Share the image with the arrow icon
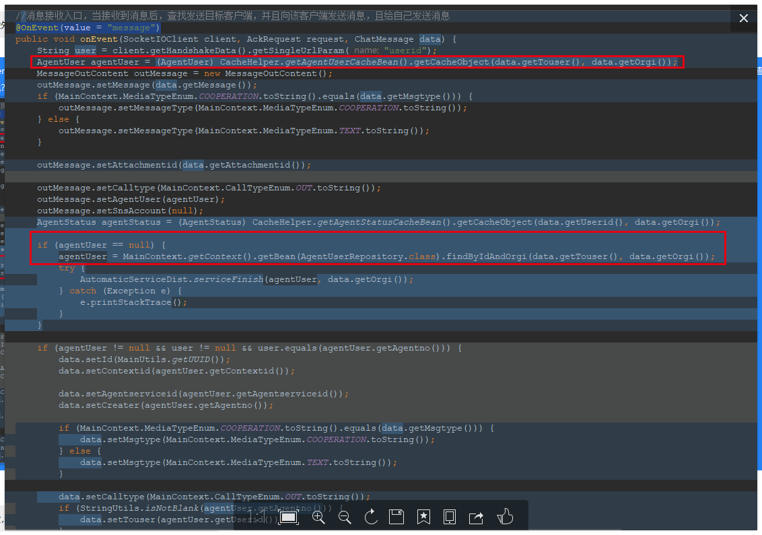Viewport: 762px width, 535px height. 476,518
